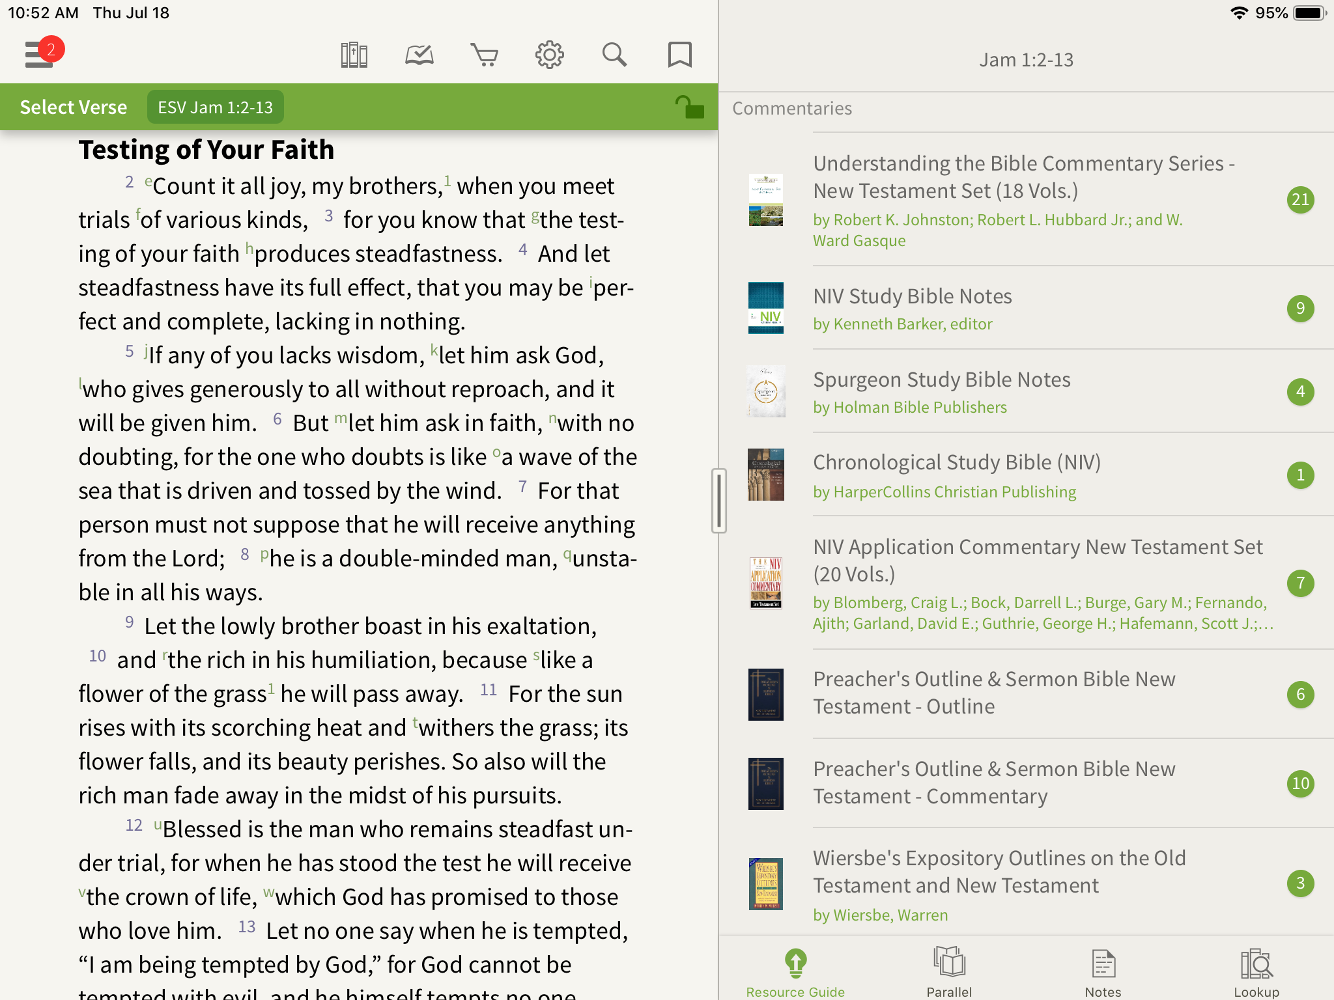This screenshot has width=1334, height=1000.
Task: Tap verse number 10
Action: point(98,656)
